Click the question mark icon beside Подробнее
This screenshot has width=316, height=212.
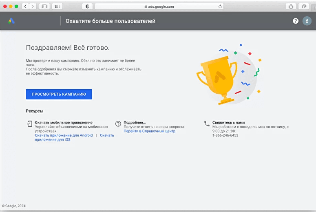click(x=118, y=124)
